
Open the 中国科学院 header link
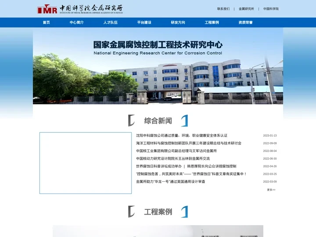[x=271, y=9]
